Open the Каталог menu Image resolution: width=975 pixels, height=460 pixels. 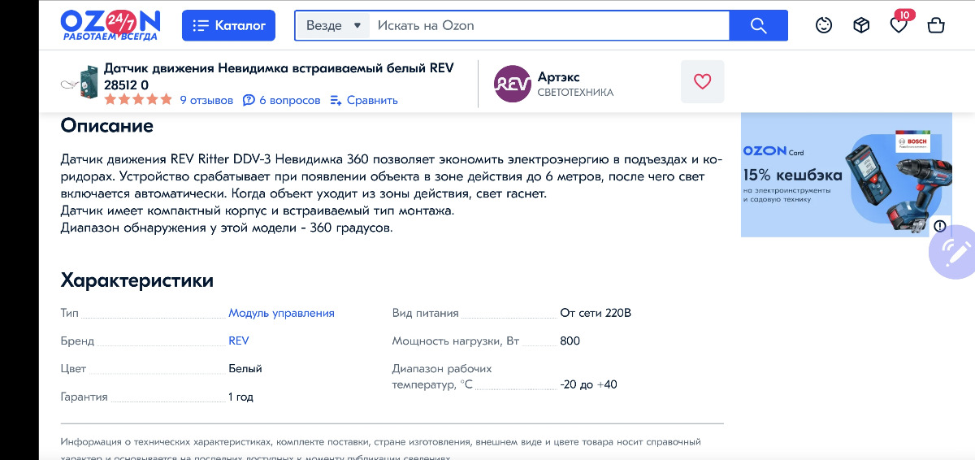(228, 25)
